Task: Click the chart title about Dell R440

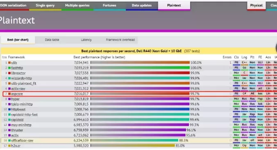Action: (131, 51)
